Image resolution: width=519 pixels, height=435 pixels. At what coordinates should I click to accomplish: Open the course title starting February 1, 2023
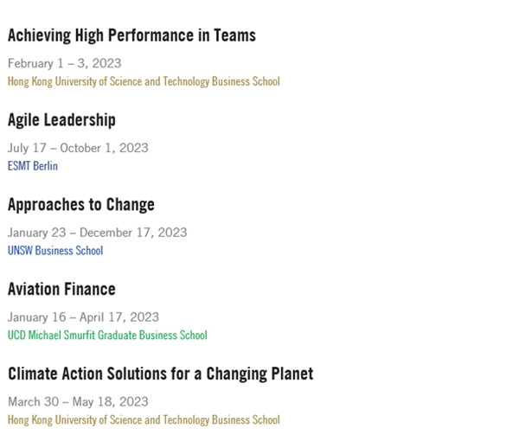click(131, 35)
